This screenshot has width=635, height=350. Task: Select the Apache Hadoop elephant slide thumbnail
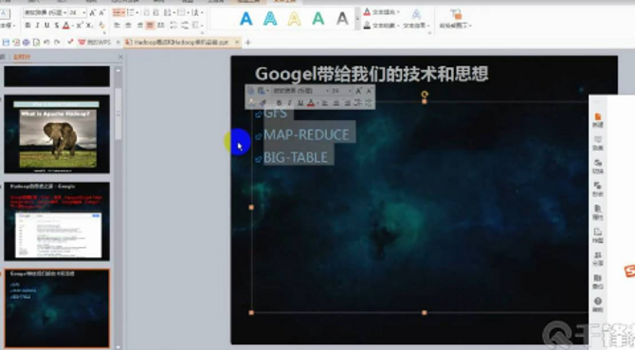click(x=57, y=133)
